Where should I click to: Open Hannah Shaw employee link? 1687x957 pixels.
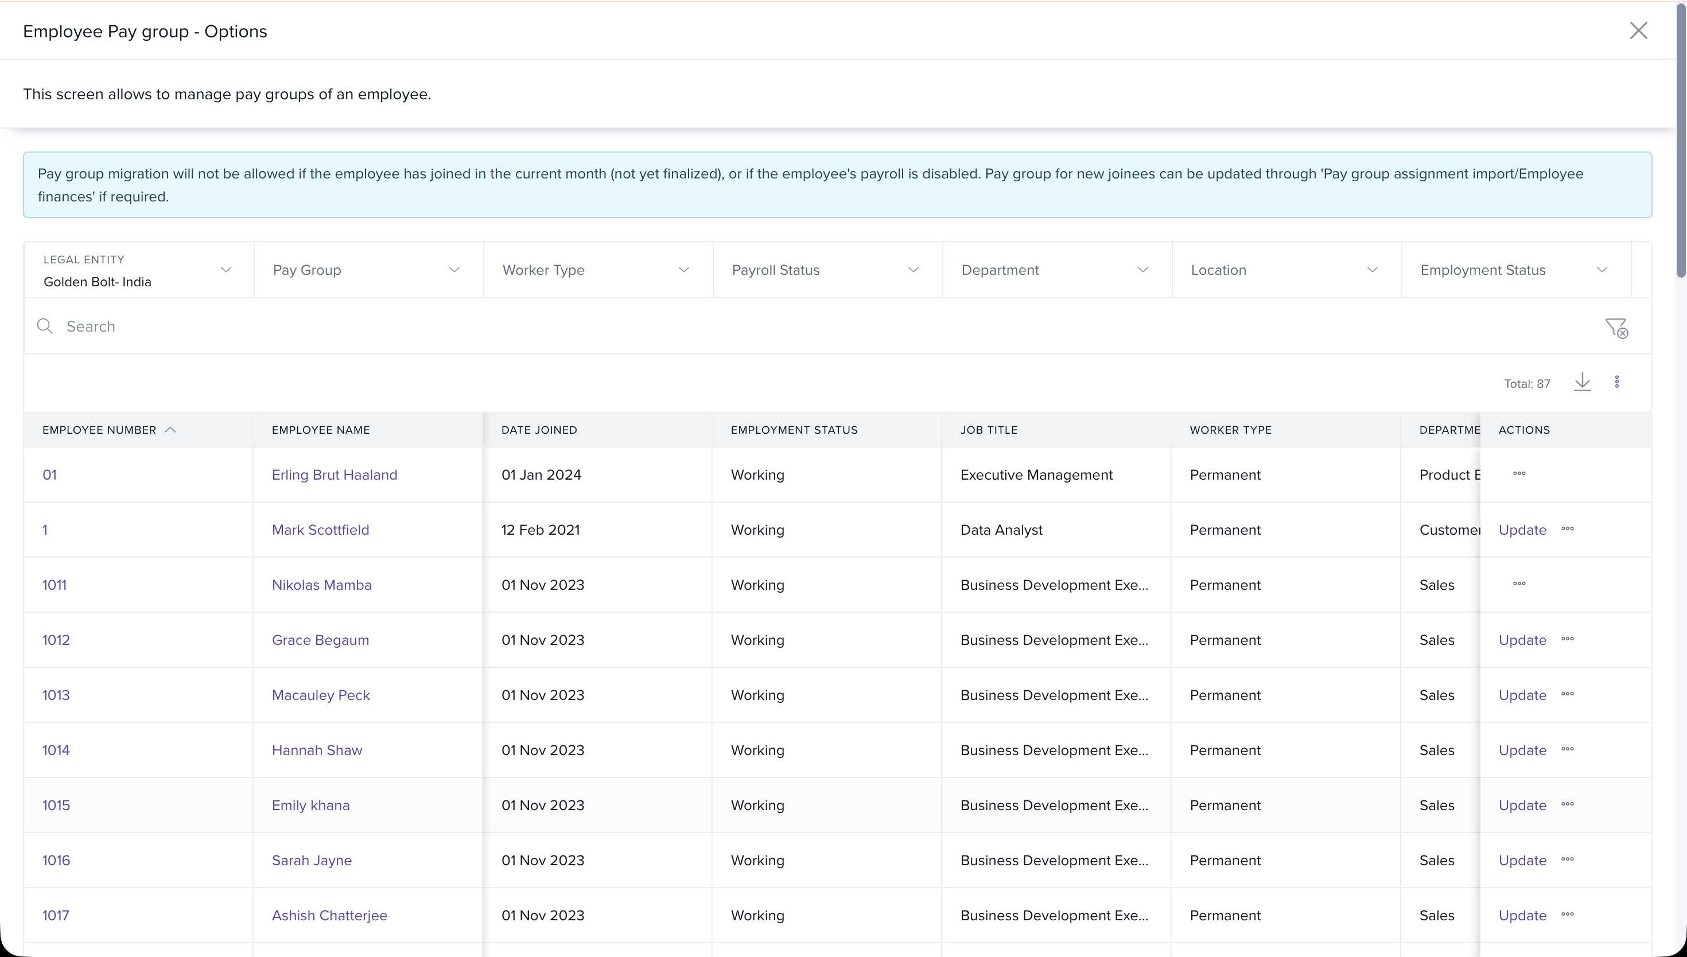coord(317,750)
